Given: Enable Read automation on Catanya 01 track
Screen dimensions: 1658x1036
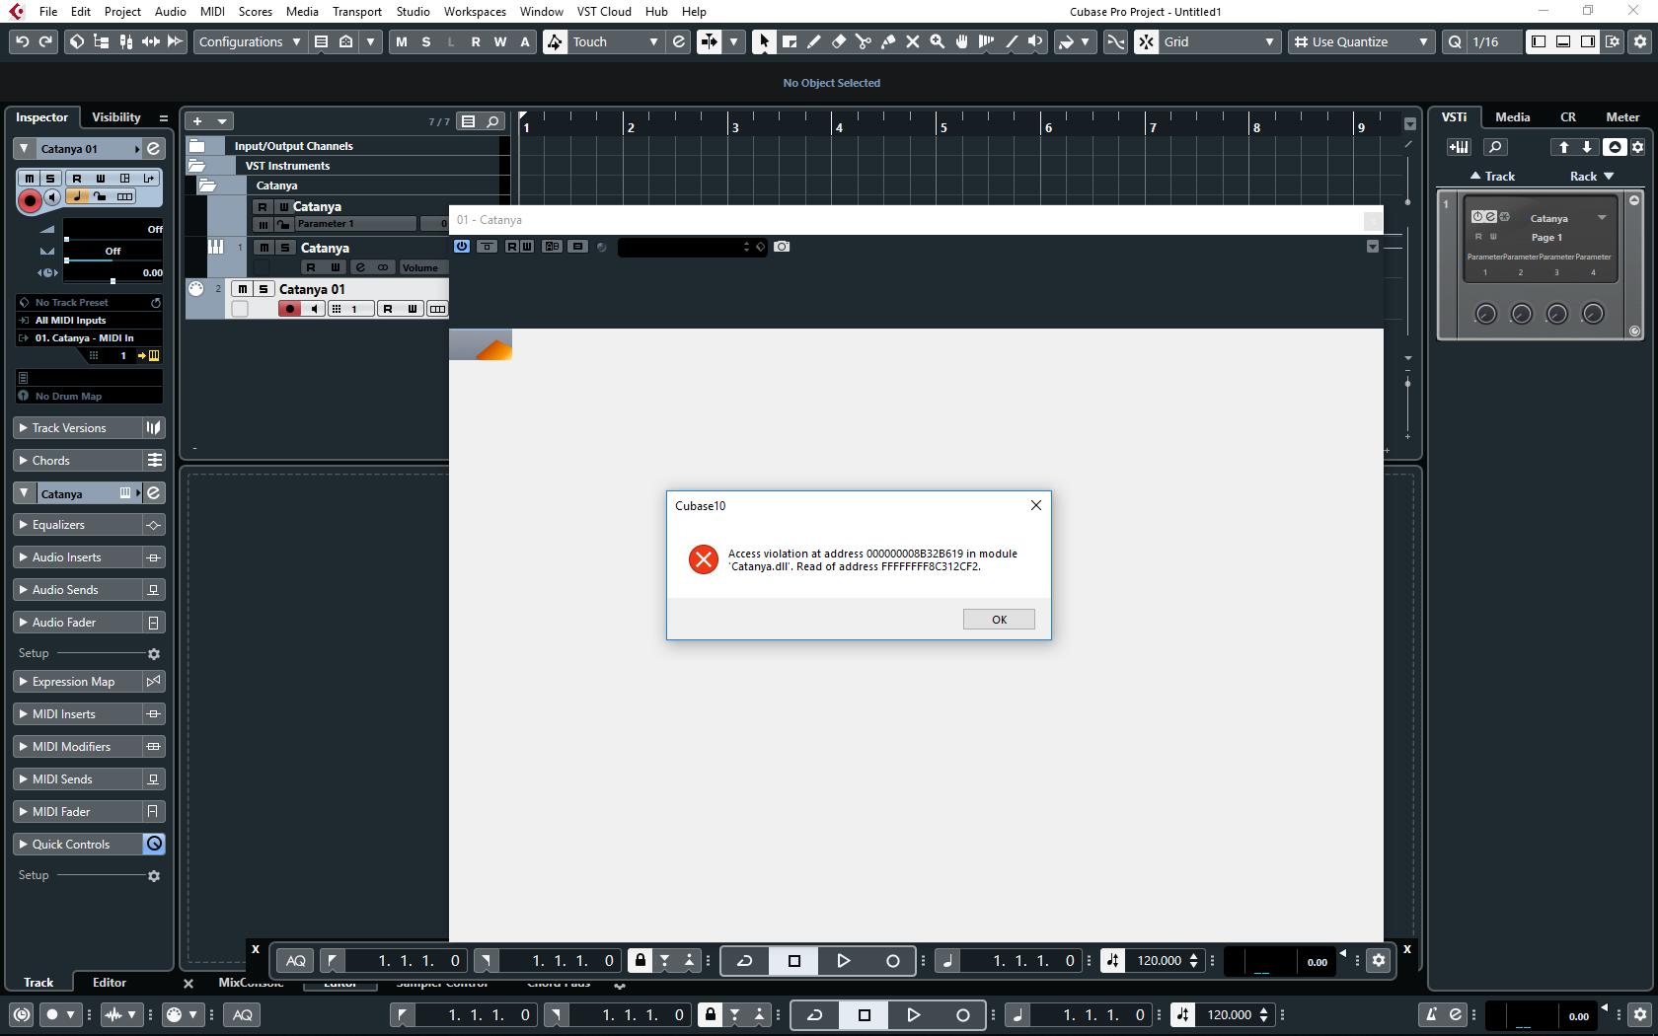Looking at the screenshot, I should (x=388, y=309).
